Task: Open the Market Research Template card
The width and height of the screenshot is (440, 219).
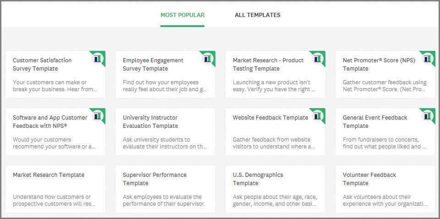Action: coord(55,189)
